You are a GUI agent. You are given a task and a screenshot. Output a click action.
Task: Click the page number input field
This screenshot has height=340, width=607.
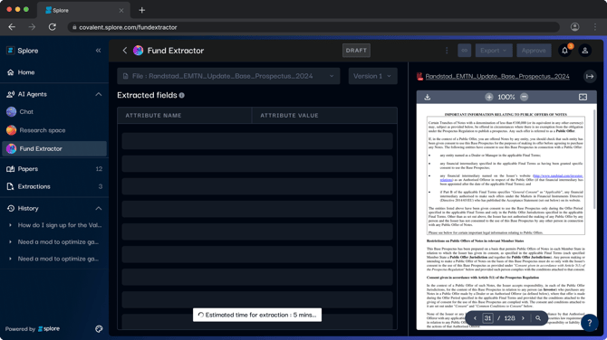tap(487, 318)
